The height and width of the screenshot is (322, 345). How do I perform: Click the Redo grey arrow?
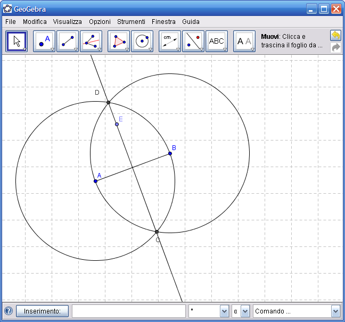tap(335, 47)
